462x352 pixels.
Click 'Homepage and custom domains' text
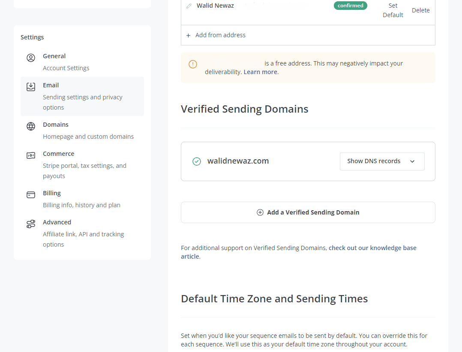pyautogui.click(x=88, y=137)
